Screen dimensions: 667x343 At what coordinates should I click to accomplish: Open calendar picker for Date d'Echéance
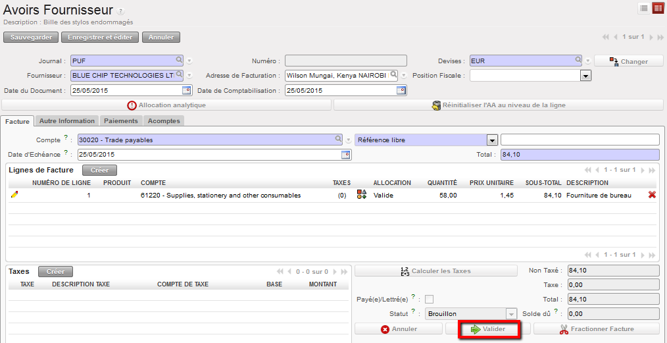[345, 155]
